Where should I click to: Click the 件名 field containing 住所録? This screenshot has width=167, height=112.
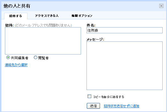point(124,30)
